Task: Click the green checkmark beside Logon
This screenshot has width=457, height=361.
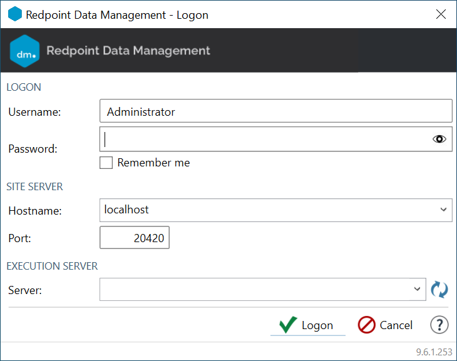Action: (288, 325)
